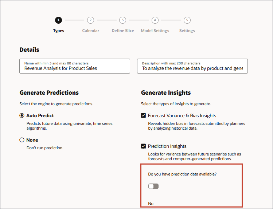Go to Model Settings step
The height and width of the screenshot is (209, 273).
[155, 31]
